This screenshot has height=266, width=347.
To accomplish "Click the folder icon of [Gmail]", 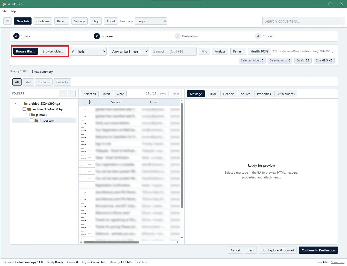I will tap(33, 115).
